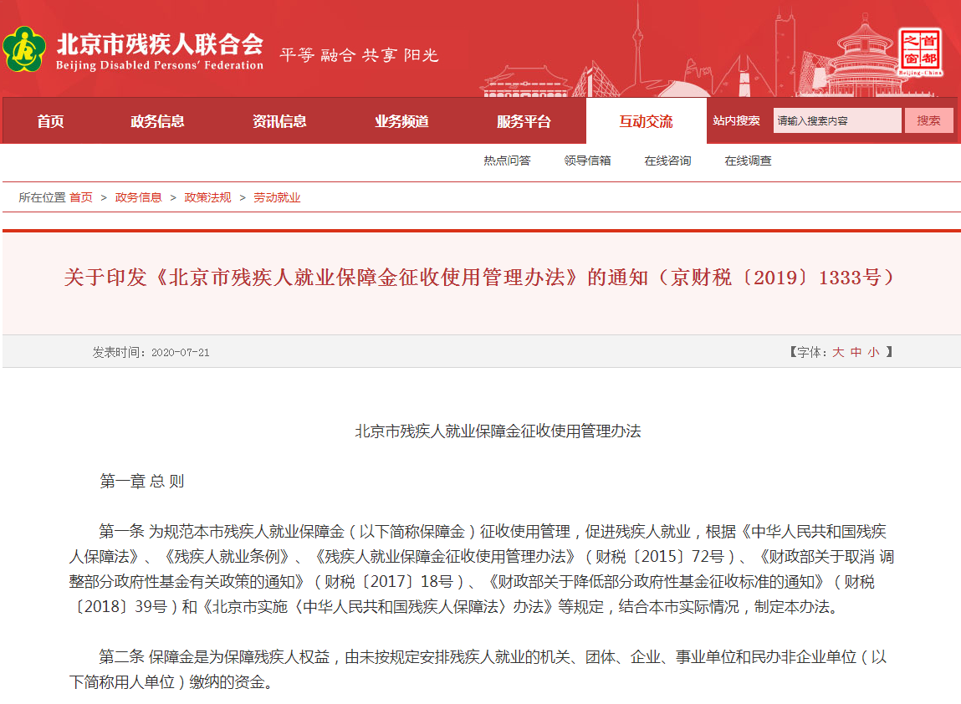Image resolution: width=961 pixels, height=704 pixels.
Task: Set font size to 小
Action: click(873, 352)
